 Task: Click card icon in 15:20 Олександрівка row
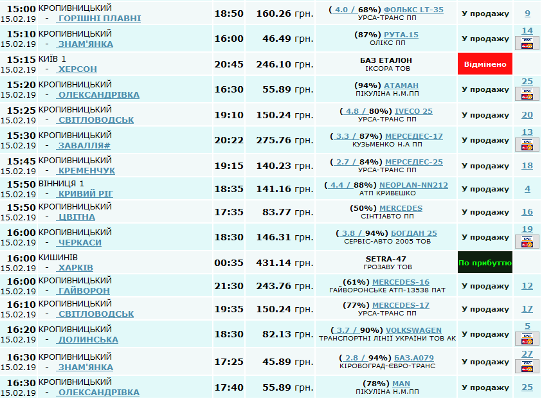527,94
